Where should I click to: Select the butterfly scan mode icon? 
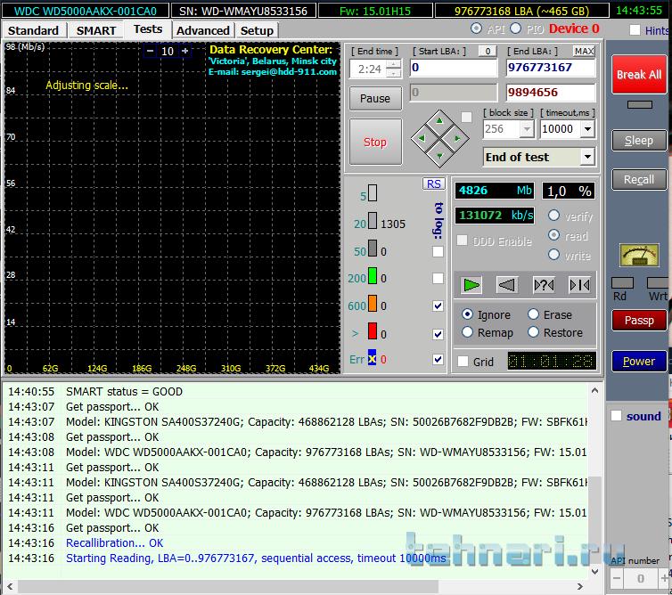tap(579, 285)
